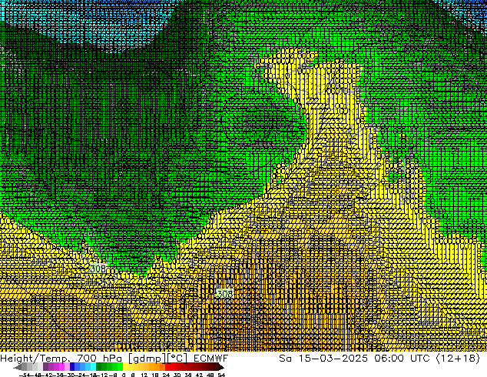Screen dimensions: 487x377
Task: Click the legend value '12'
Action: pyautogui.click(x=144, y=375)
